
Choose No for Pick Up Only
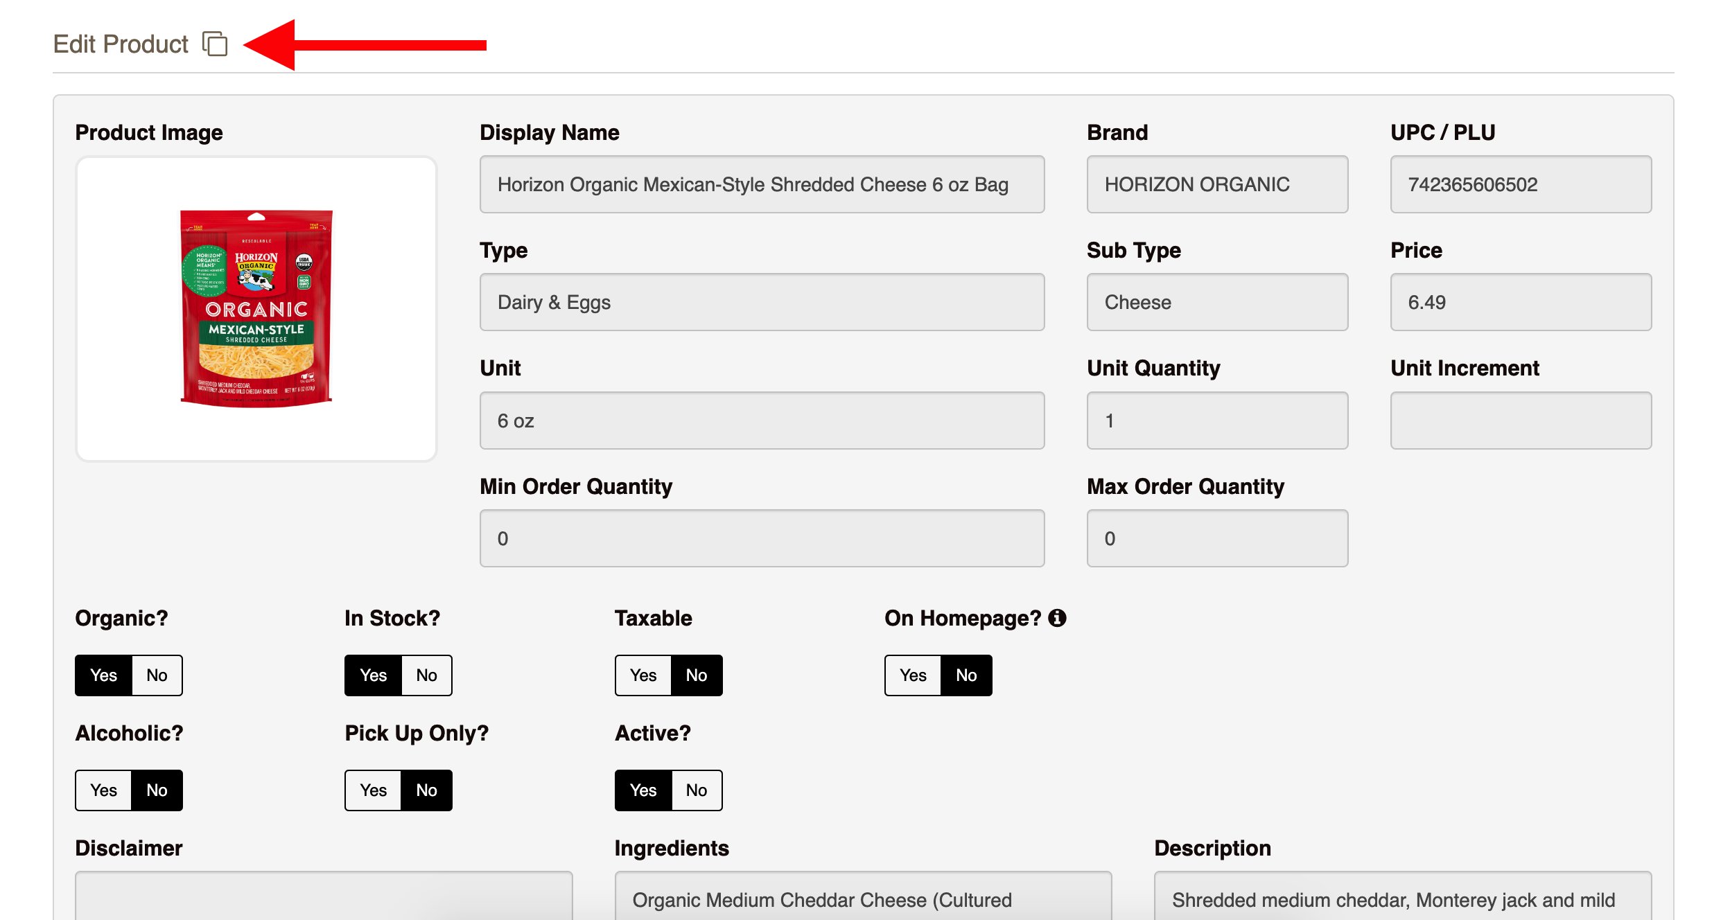tap(426, 790)
